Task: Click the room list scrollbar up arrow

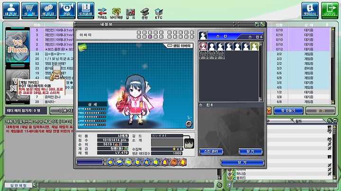Action: click(x=333, y=29)
